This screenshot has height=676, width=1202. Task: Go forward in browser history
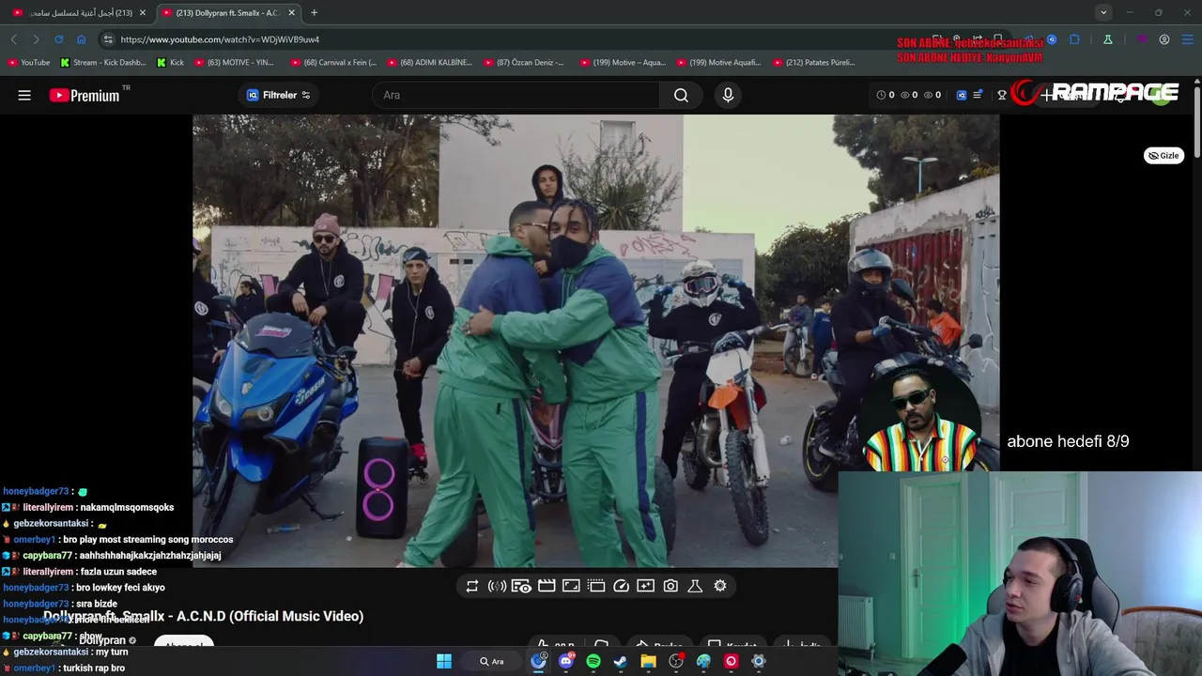coord(36,39)
